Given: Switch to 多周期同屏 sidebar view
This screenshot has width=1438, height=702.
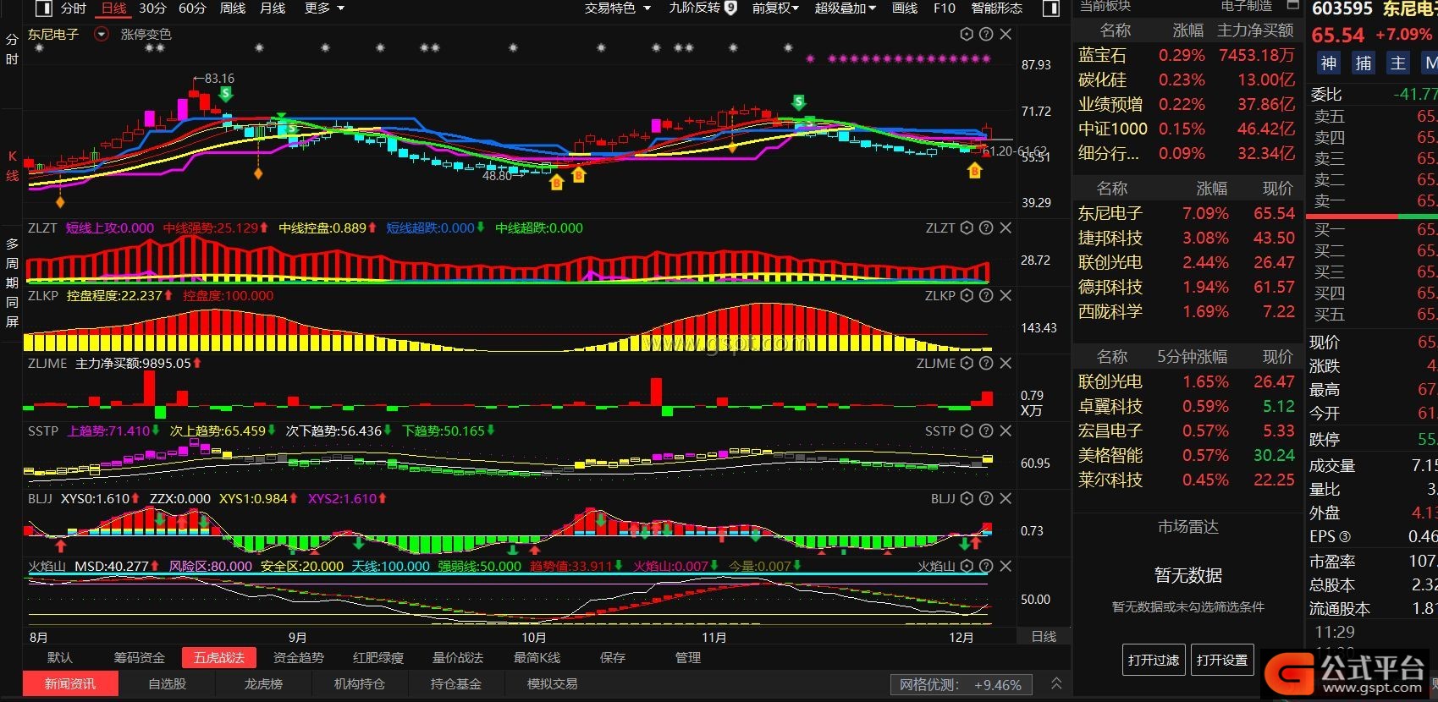Looking at the screenshot, I should click(12, 282).
